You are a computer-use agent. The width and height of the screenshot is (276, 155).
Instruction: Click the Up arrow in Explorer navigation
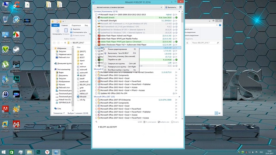(65, 43)
